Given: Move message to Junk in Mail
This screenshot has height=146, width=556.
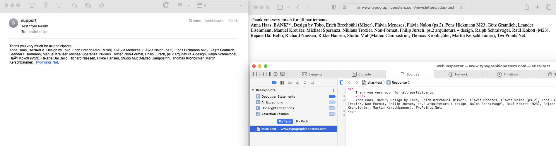Looking at the screenshot, I should tap(59, 5).
